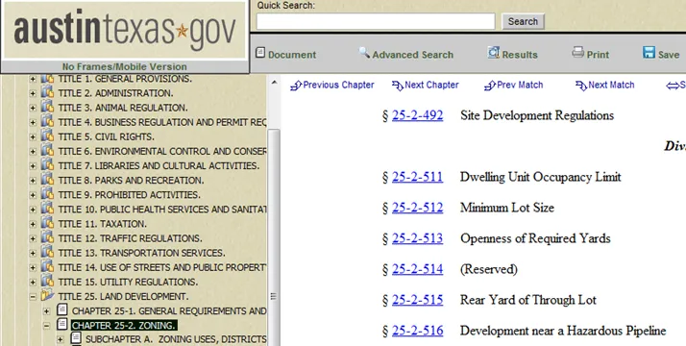
Task: Click the Chapter 25-2 Zoning document icon
Action: coord(62,325)
